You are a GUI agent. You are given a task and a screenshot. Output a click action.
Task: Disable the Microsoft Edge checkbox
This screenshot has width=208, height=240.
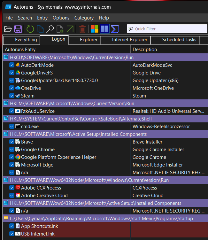[x=12, y=165]
